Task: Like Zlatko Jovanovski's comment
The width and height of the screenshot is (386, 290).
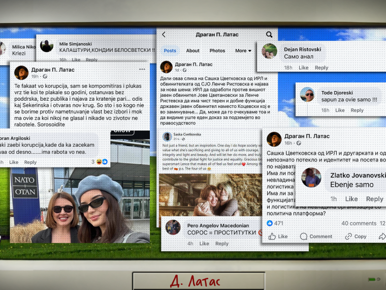Action: (x=351, y=199)
